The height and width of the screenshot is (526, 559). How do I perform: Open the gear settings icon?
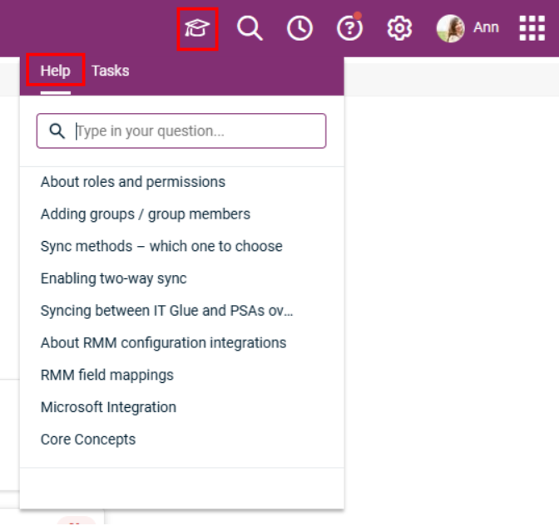coord(399,28)
